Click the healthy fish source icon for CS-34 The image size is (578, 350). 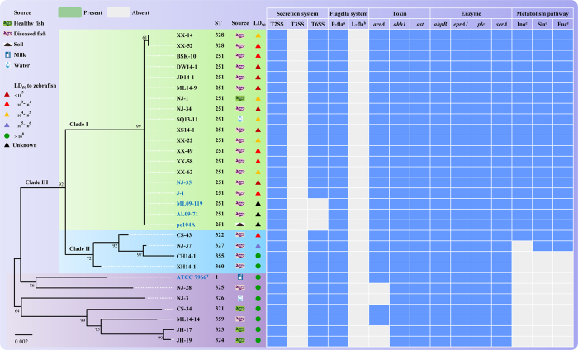[x=240, y=309]
